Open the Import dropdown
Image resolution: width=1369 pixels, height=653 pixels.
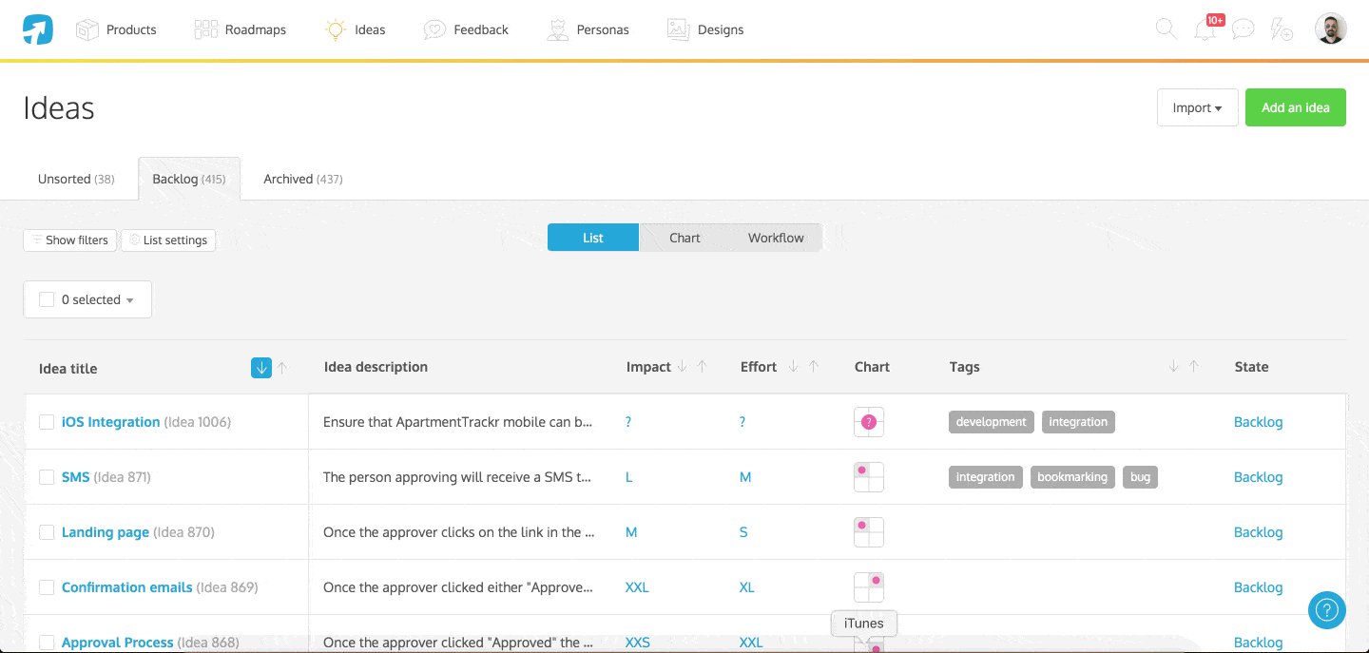pyautogui.click(x=1197, y=107)
